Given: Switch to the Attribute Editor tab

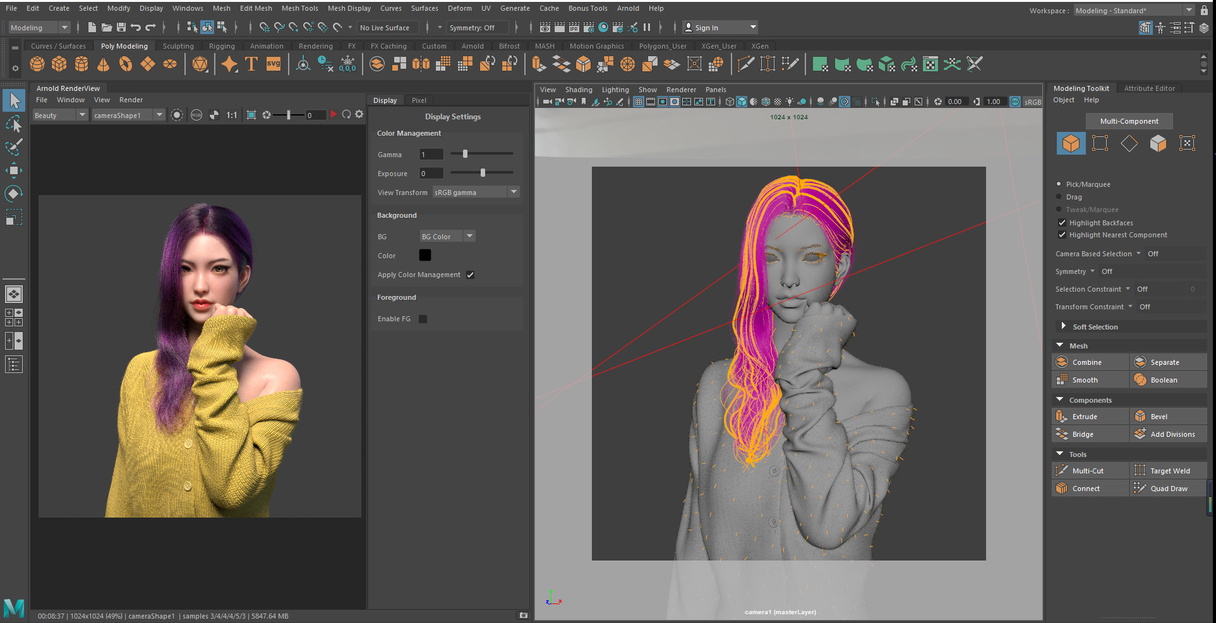Looking at the screenshot, I should [x=1149, y=88].
